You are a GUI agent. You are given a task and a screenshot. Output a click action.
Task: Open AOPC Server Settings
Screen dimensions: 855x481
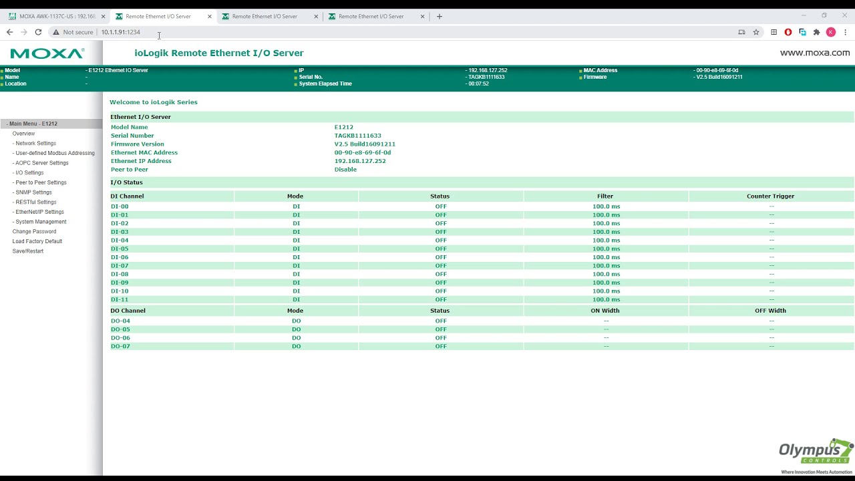(x=41, y=163)
